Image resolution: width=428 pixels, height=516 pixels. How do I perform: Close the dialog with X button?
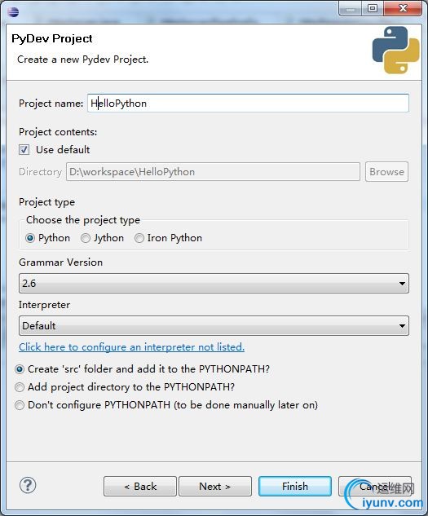click(403, 8)
